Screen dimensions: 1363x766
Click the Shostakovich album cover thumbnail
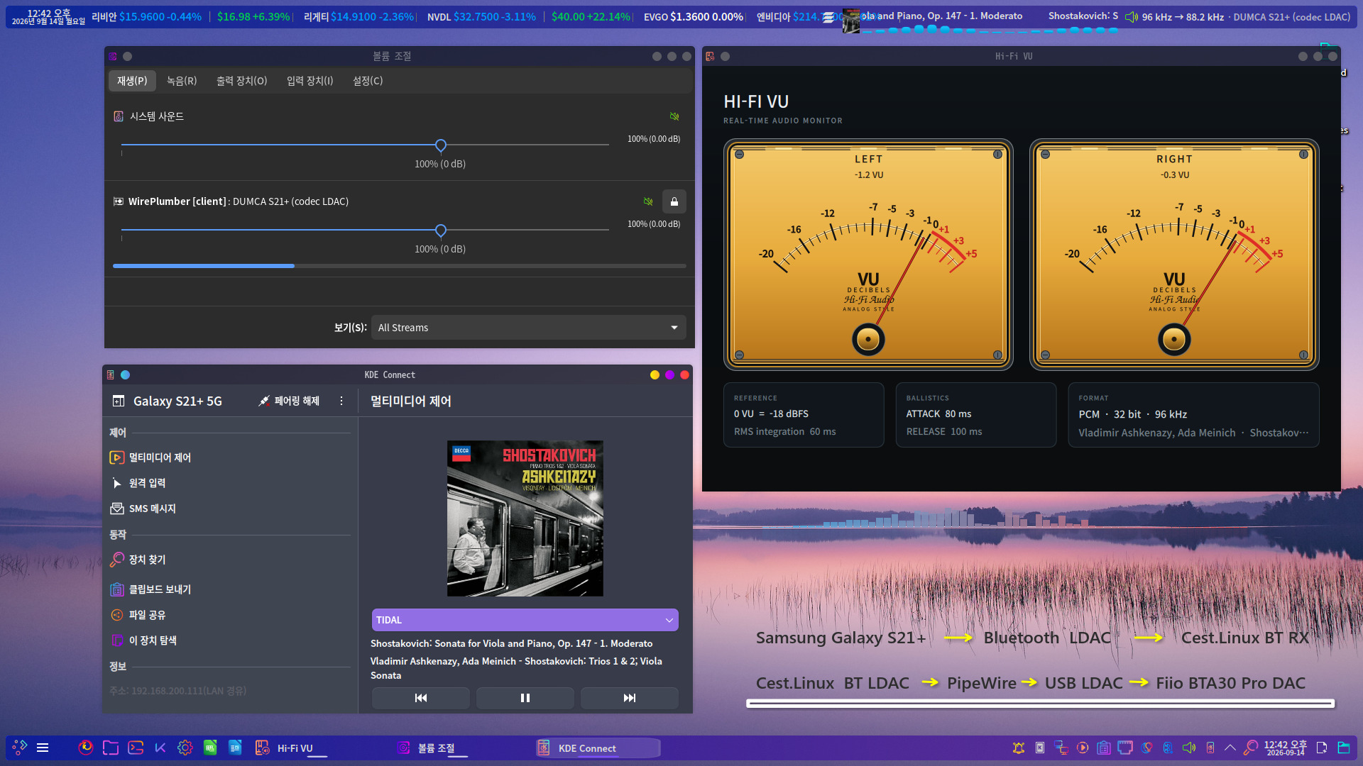[525, 518]
